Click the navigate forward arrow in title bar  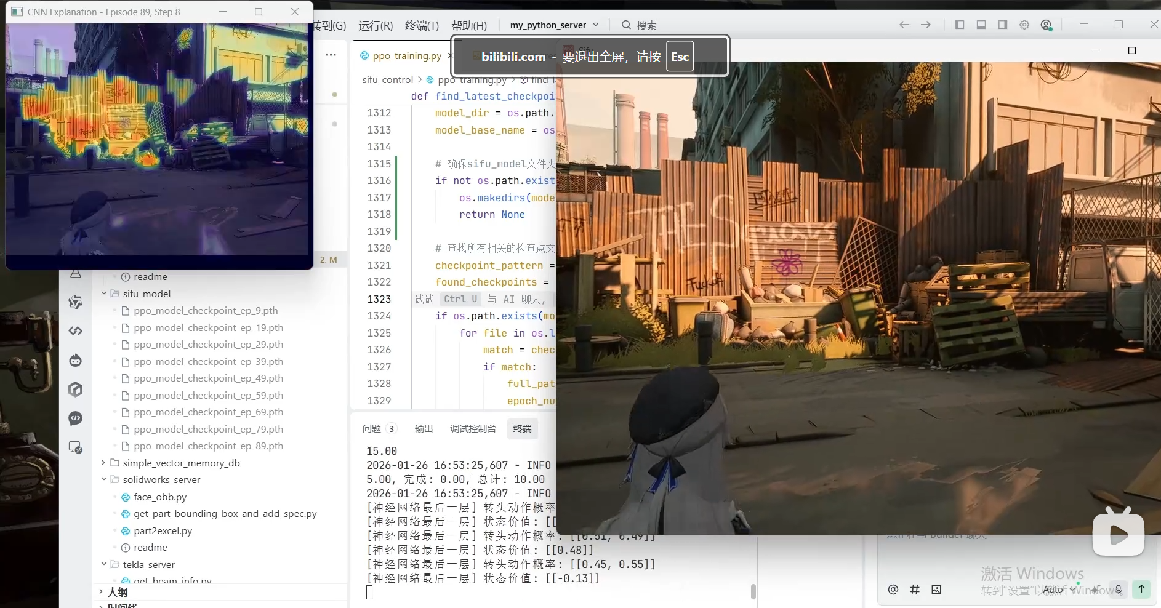pyautogui.click(x=926, y=25)
